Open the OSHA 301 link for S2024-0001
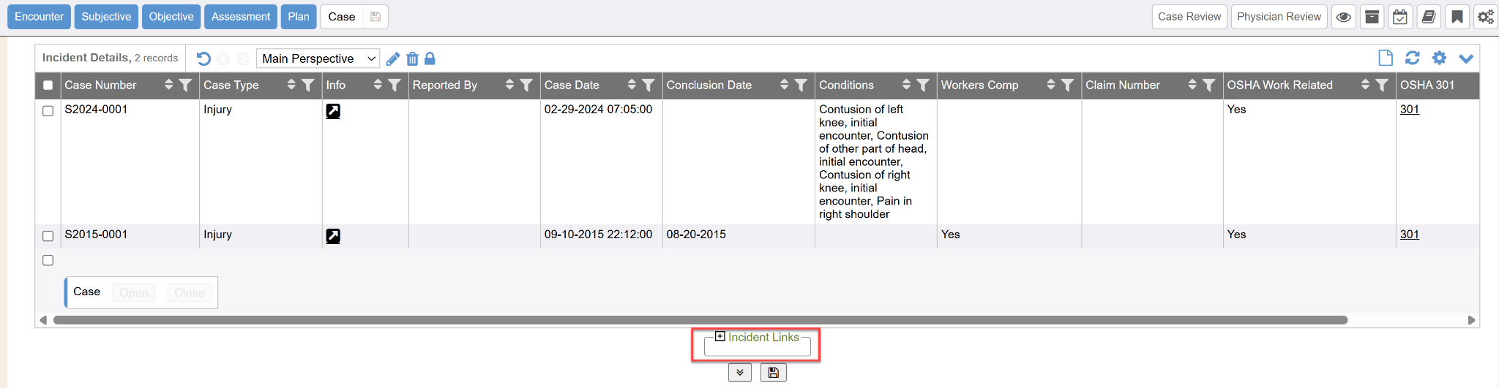 tap(1409, 110)
